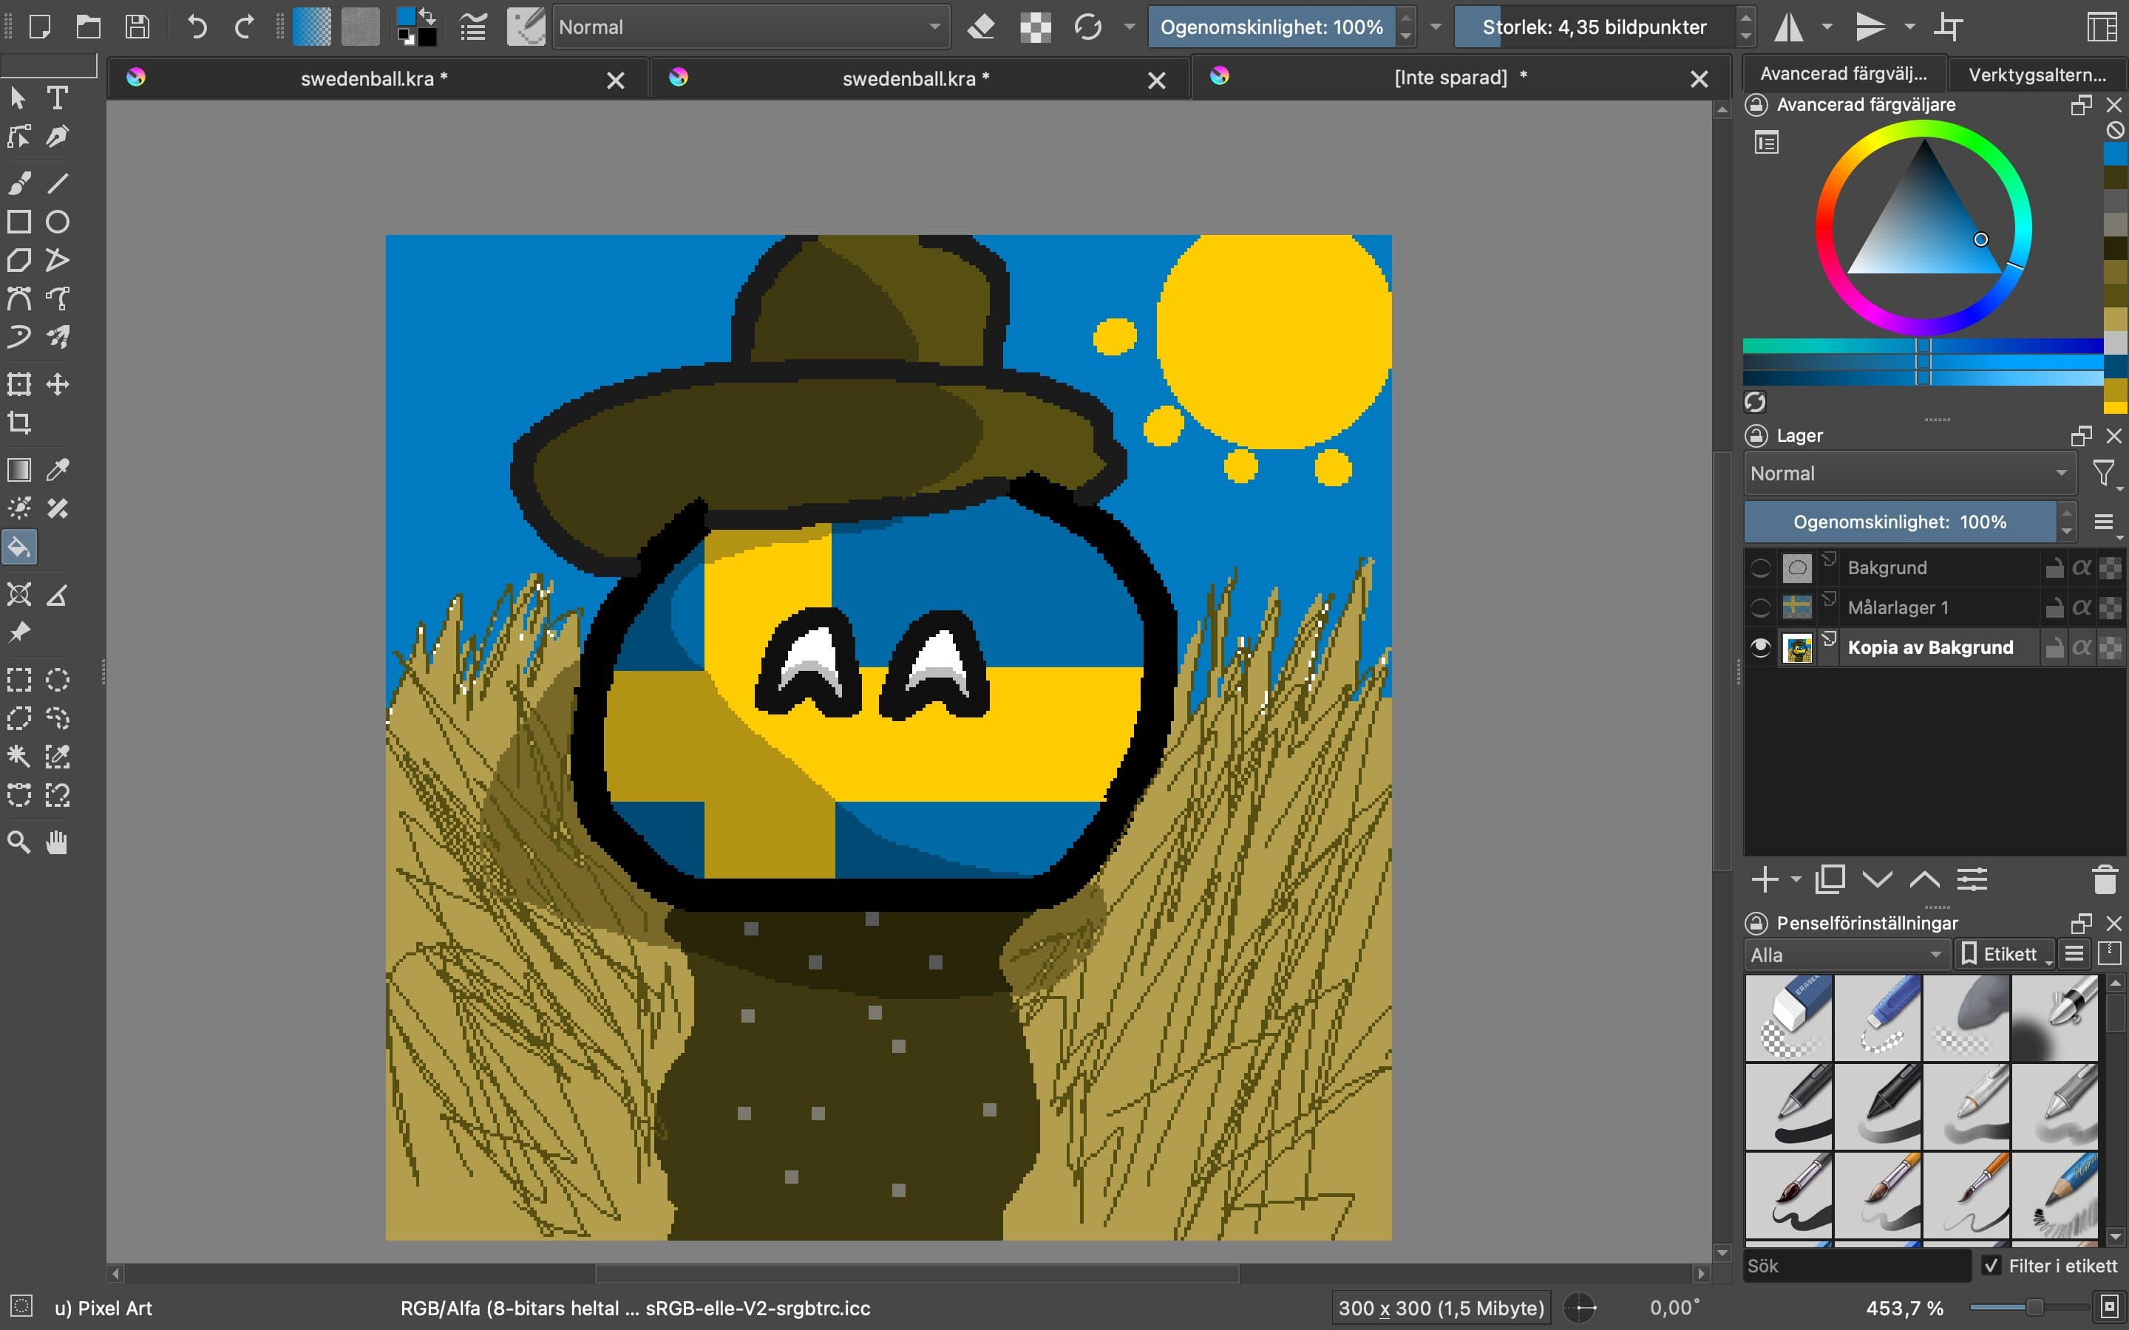This screenshot has width=2129, height=1330.
Task: Select the Line tool
Action: coord(57,183)
